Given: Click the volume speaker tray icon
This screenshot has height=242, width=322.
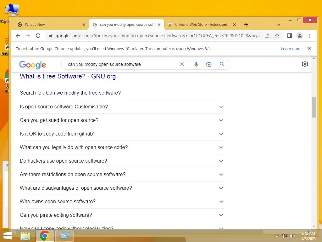Looking at the screenshot, I should (292, 236).
